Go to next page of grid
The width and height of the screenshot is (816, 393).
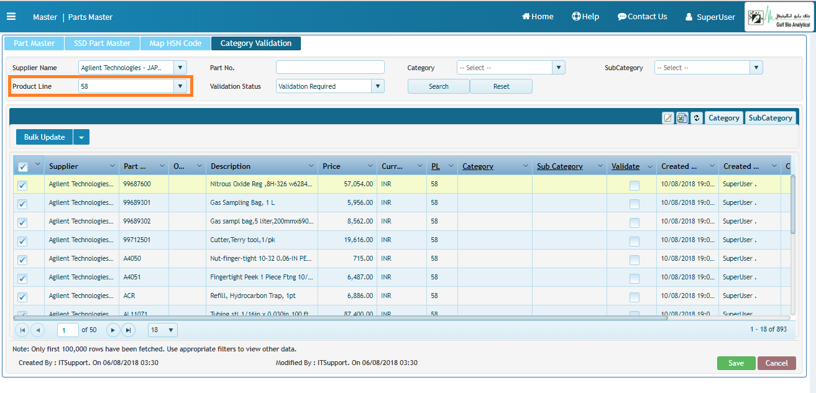113,330
